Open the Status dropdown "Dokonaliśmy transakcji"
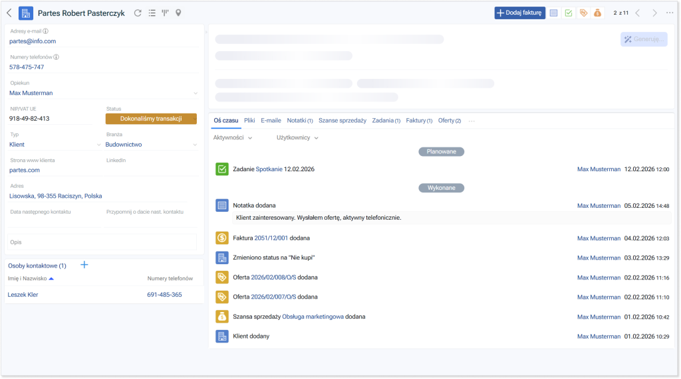 tap(151, 119)
